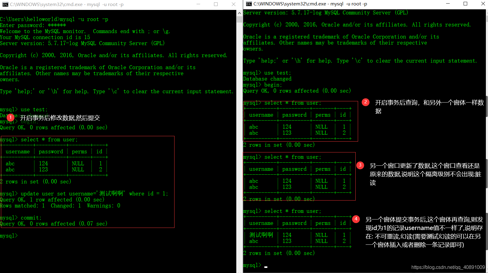Click 'affiliates. Other names' line in right window
This screenshot has width=488, height=273.
335,43
